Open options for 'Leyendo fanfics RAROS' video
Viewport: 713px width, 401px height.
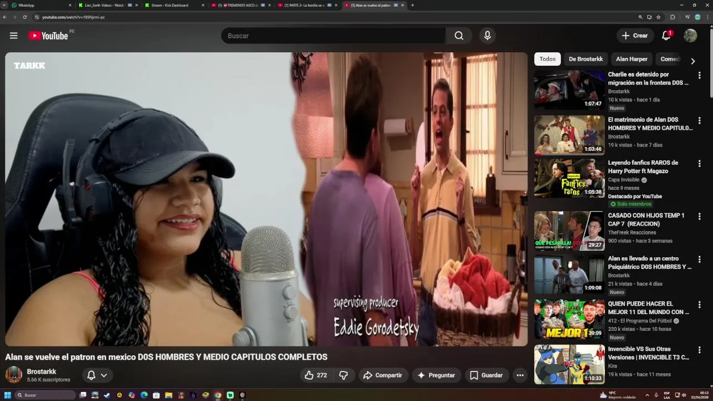pos(699,164)
